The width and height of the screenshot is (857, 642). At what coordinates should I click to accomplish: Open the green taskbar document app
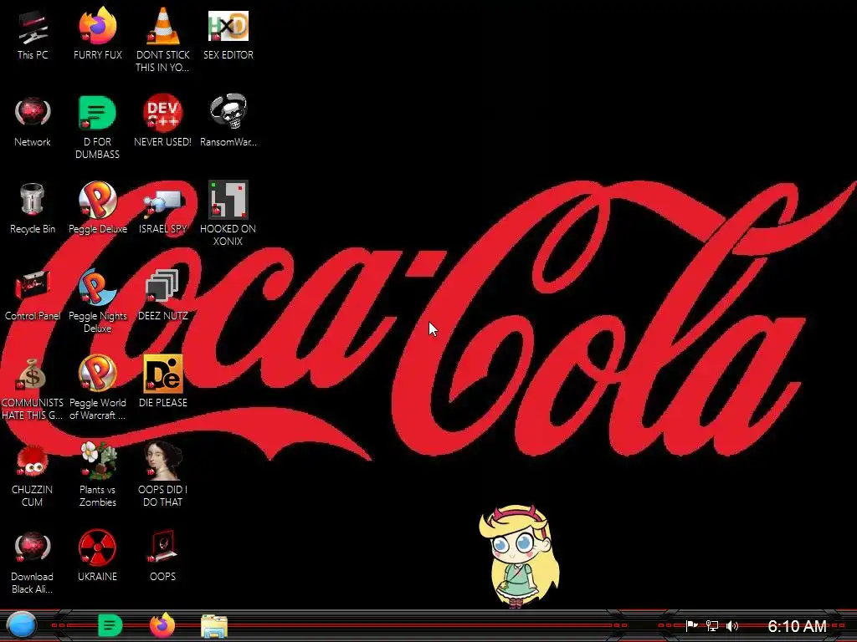pyautogui.click(x=110, y=625)
